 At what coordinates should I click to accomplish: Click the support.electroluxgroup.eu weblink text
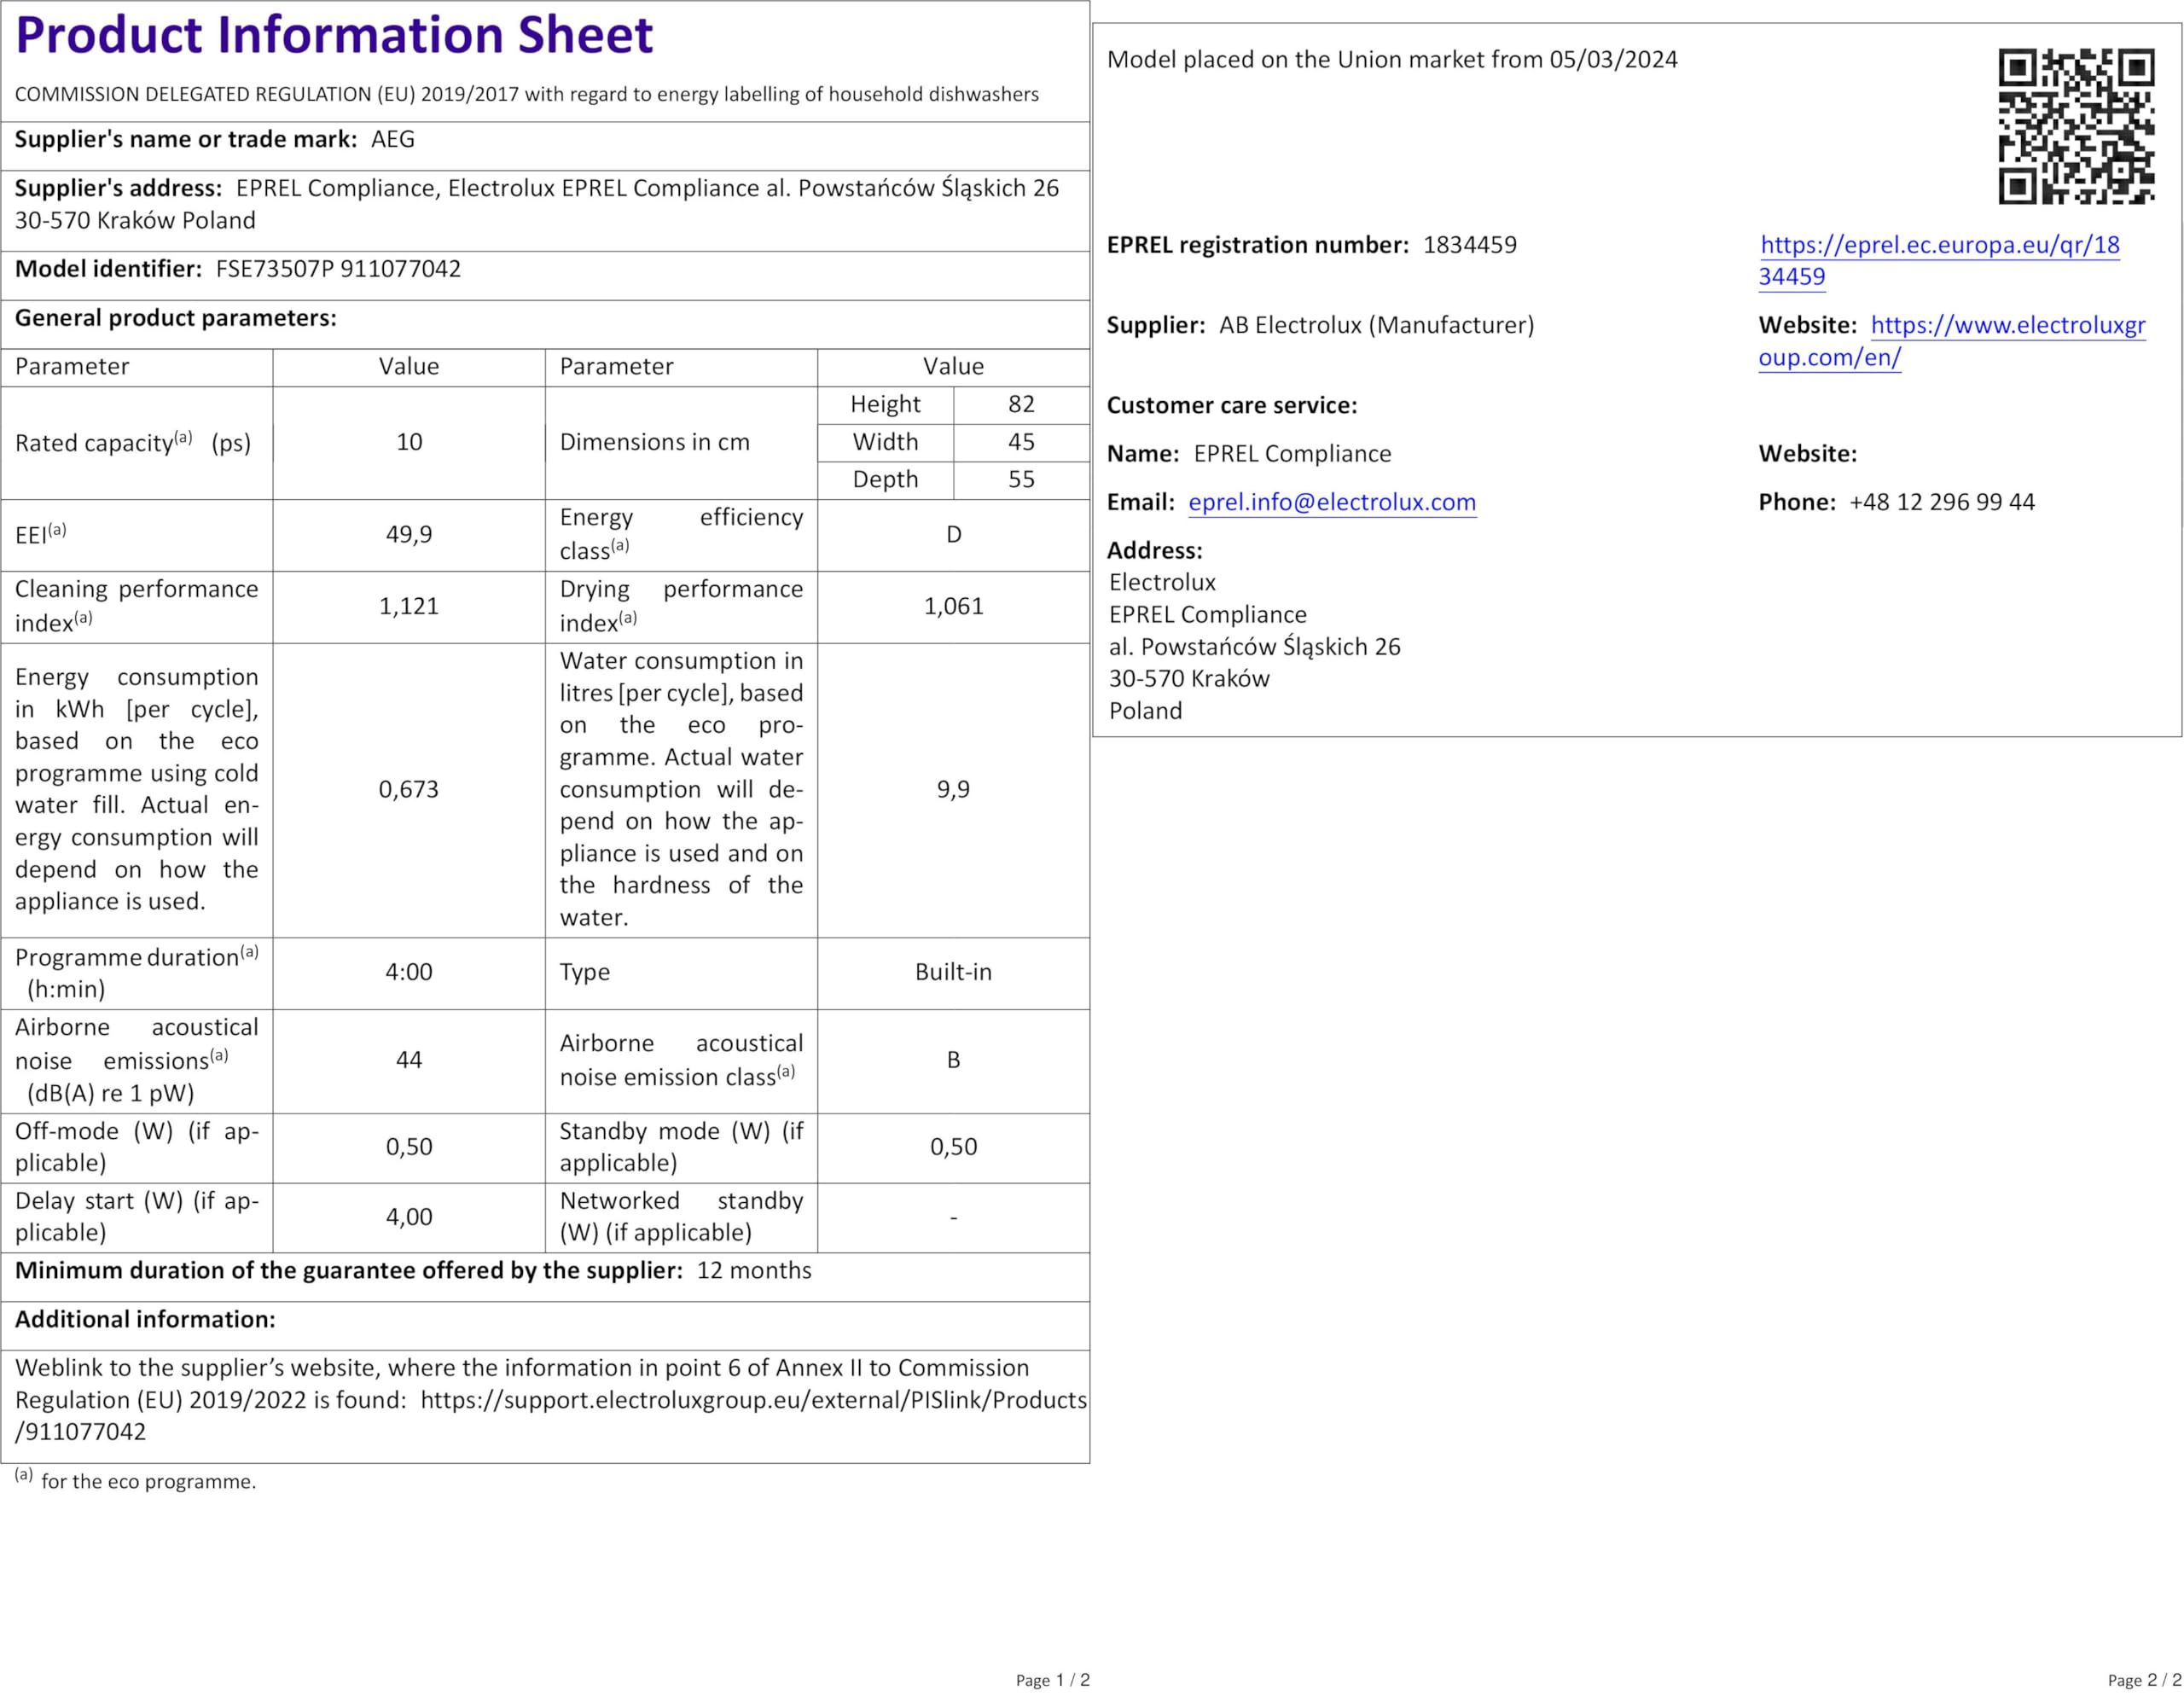(753, 1400)
